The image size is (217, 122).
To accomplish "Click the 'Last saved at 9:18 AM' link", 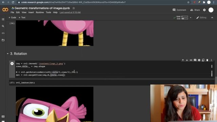I will 70,12.
